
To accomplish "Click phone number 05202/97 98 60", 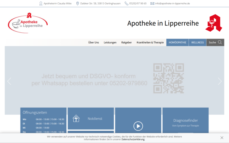I will click(138, 3).
